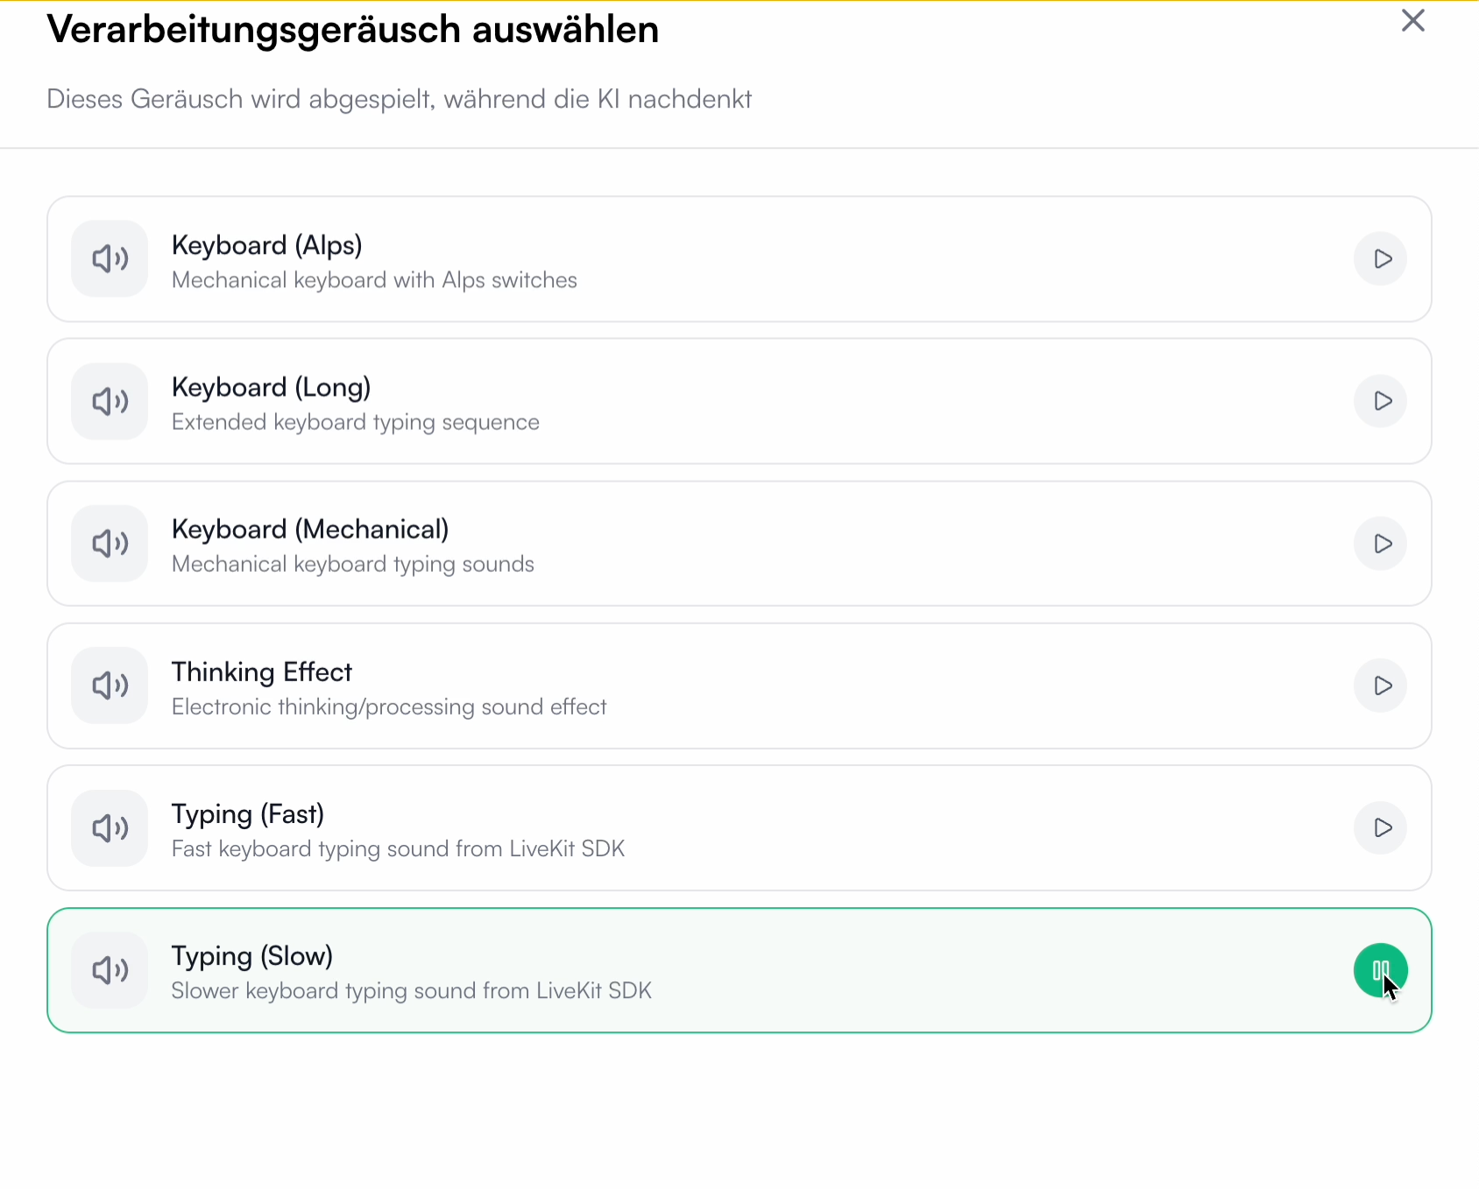Click 'Slower keyboard typing sound from LiveKit SDK'
The height and width of the screenshot is (1189, 1479).
(412, 990)
